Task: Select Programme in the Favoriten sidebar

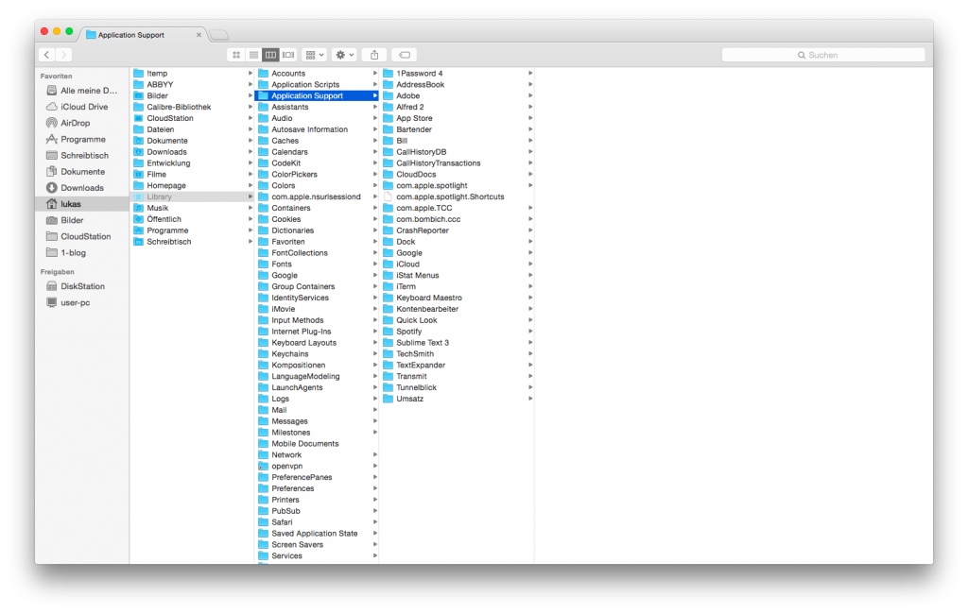Action: [82, 139]
